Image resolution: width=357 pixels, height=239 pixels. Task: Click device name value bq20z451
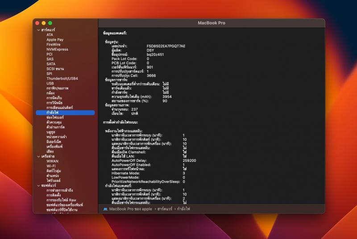(x=155, y=55)
